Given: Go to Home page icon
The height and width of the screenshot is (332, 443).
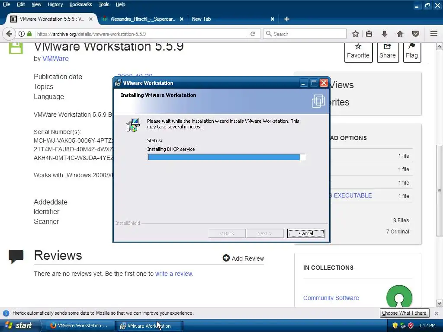Looking at the screenshot, I should click(x=400, y=34).
